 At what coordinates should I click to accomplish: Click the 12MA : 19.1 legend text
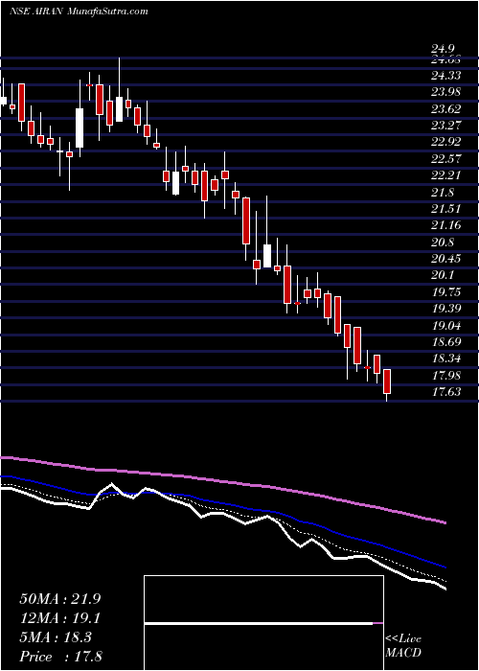pos(59,618)
